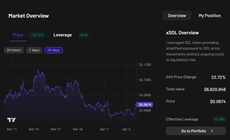Viewport: 230px width, 140px height.
Task: Click the $0.0674 current price tag
Action: pos(145,105)
